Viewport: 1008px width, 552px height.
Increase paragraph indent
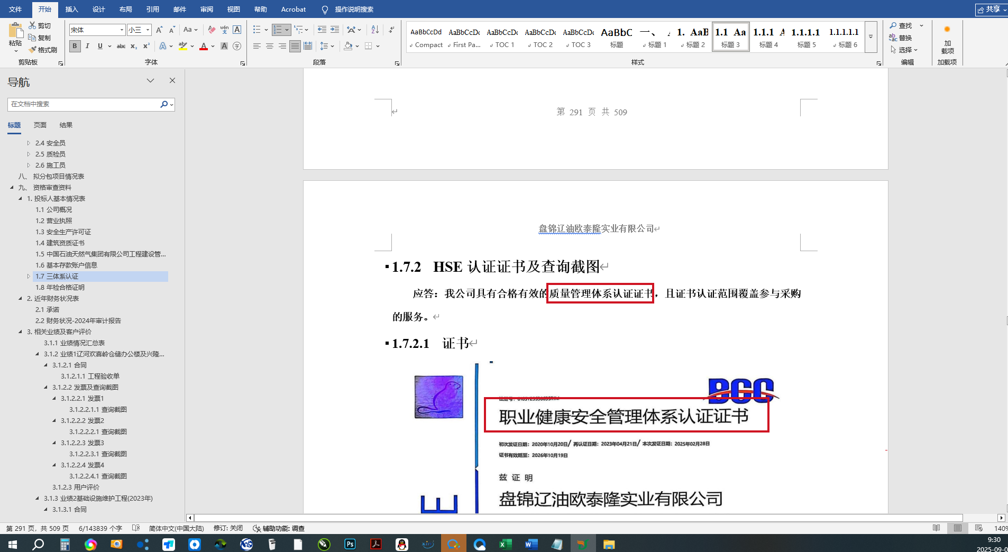[335, 30]
